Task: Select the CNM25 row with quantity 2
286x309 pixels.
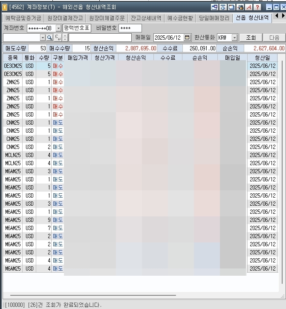Action: pos(140,147)
